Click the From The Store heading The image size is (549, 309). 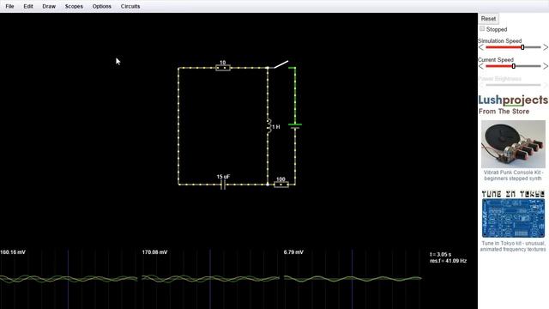tap(504, 112)
